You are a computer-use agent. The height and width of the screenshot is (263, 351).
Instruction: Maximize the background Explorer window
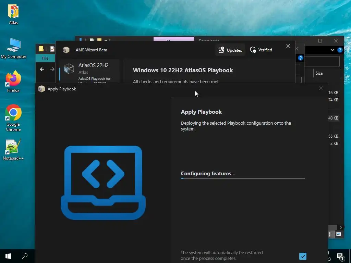(320, 41)
